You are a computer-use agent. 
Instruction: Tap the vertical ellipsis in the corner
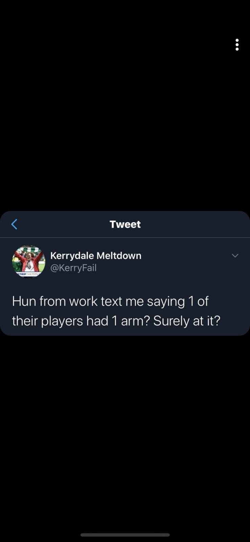pyautogui.click(x=237, y=44)
